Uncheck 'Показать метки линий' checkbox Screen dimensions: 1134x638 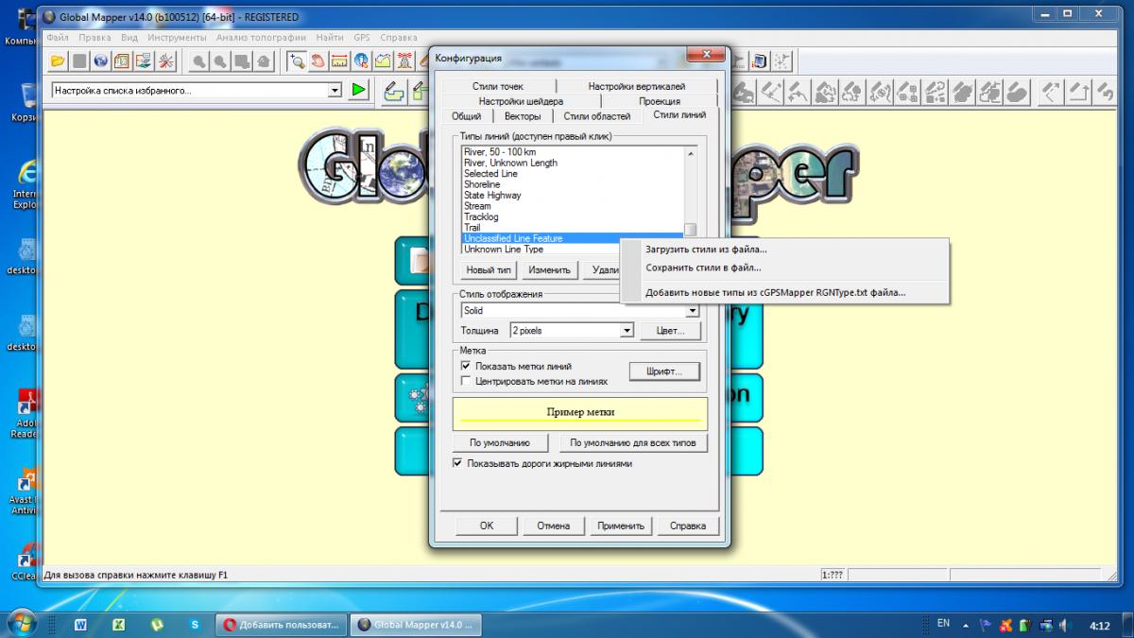465,366
